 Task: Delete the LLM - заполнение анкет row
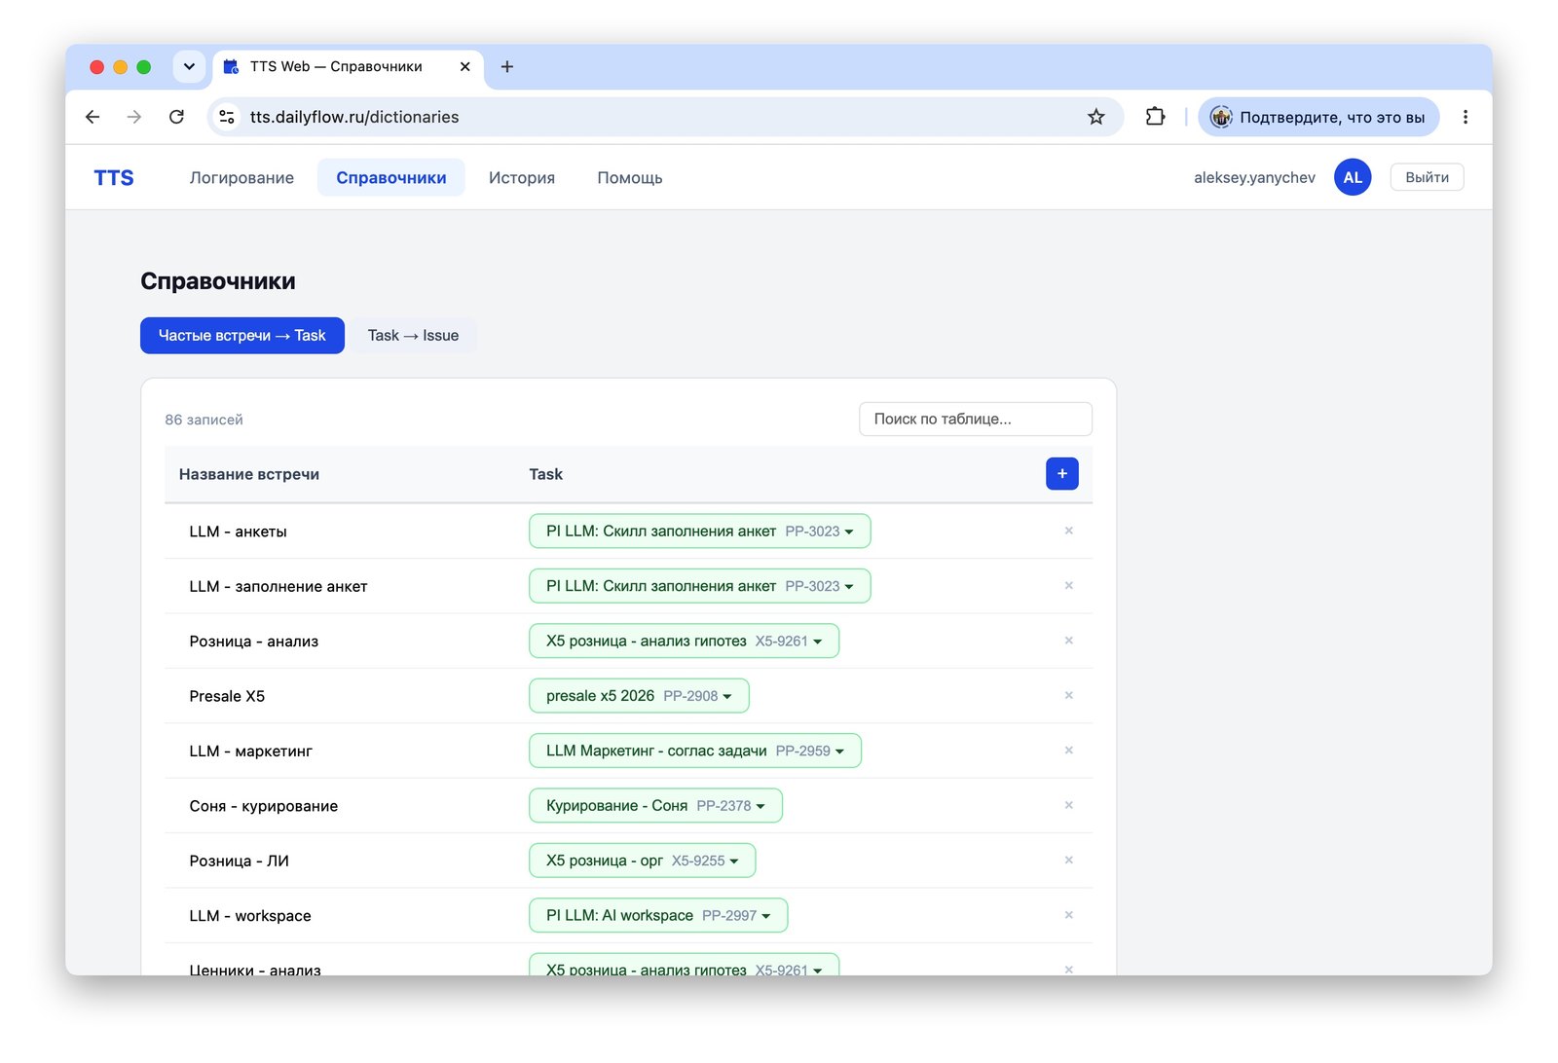1069,585
